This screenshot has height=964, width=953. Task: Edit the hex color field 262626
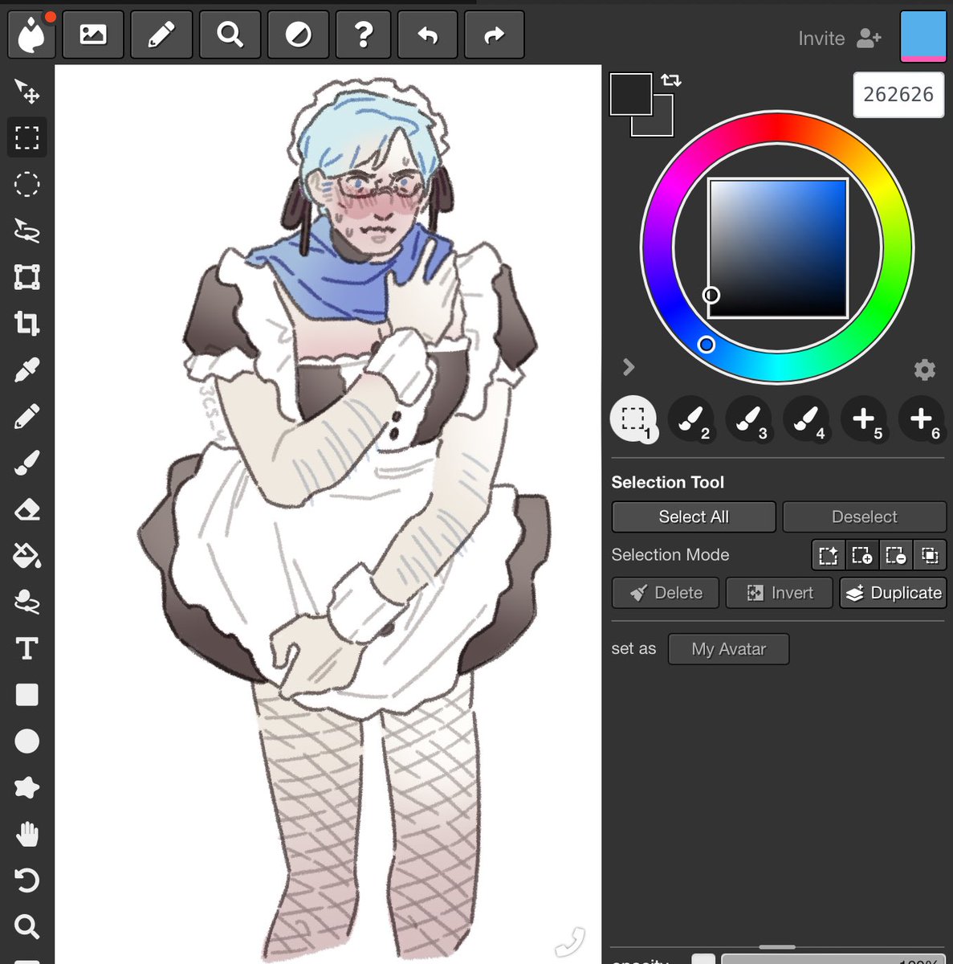898,95
